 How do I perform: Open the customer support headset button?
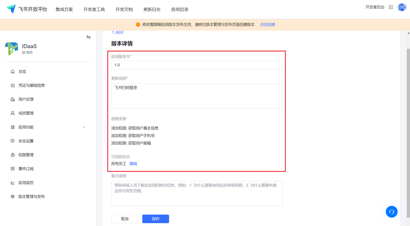point(391,212)
